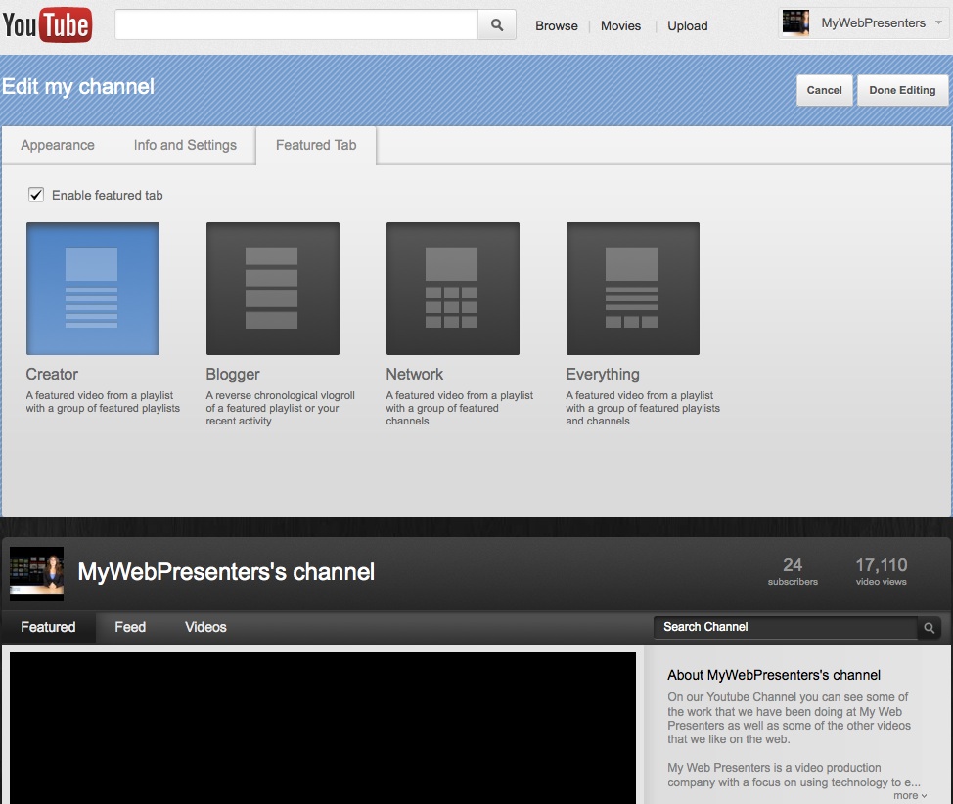Focus the Search Channel input field
The image size is (953, 804).
coord(783,627)
